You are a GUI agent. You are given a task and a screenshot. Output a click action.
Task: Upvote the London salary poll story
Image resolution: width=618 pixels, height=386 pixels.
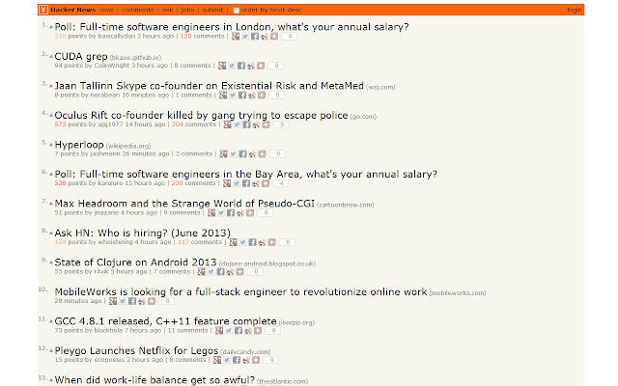[x=51, y=27]
